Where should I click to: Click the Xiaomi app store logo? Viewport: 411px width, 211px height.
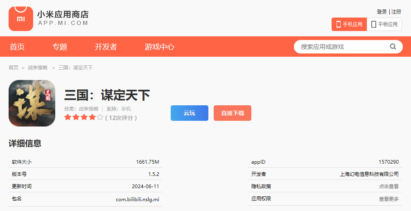(21, 18)
